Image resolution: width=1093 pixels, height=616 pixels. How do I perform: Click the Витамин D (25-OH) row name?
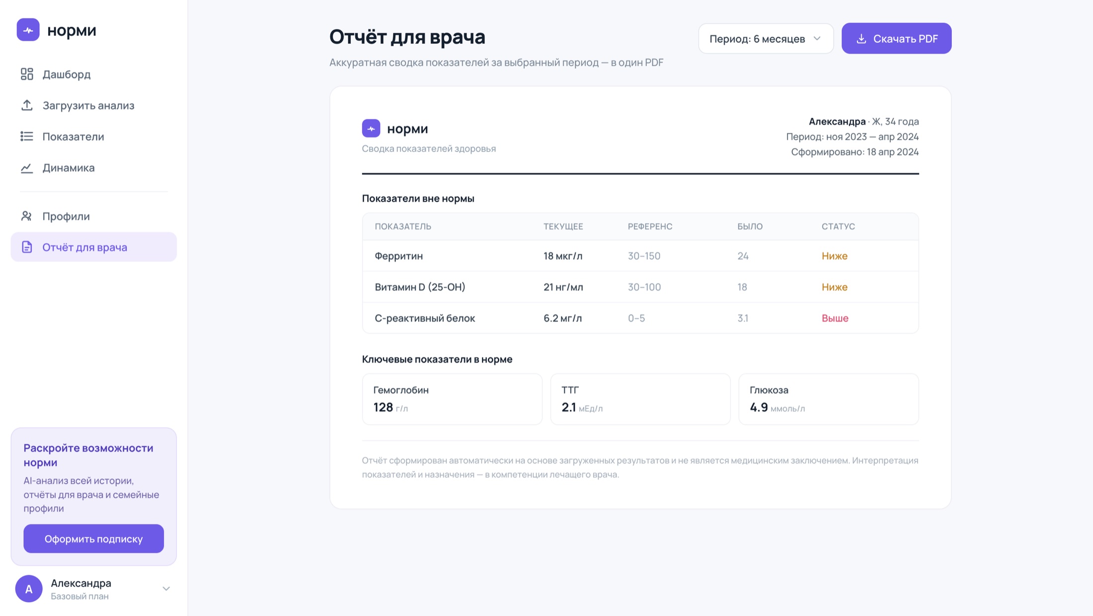click(420, 287)
